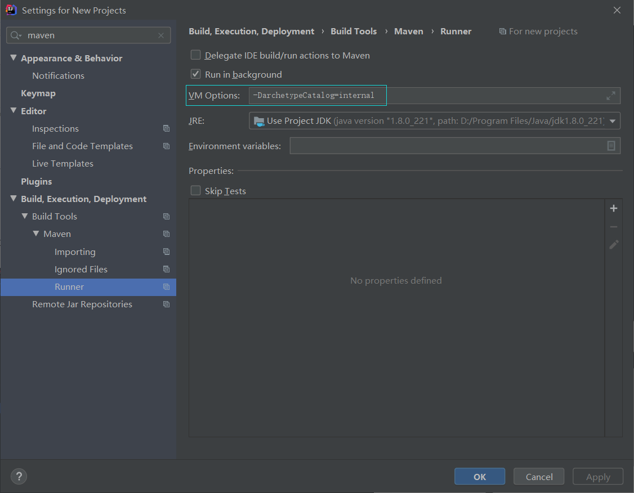634x493 pixels.
Task: Open Remote Jar Repositories settings
Action: tap(82, 304)
